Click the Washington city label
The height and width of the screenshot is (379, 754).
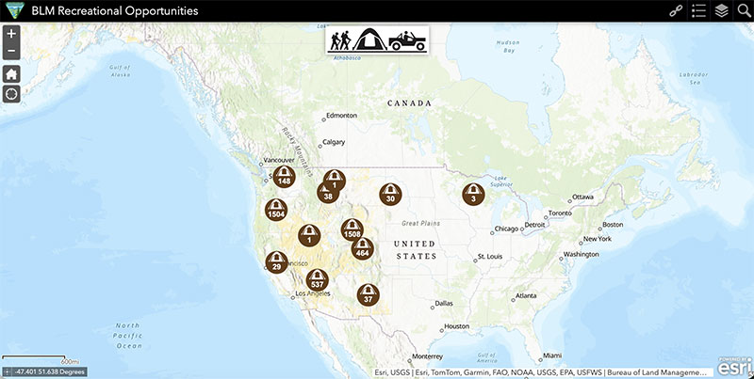pyautogui.click(x=582, y=254)
